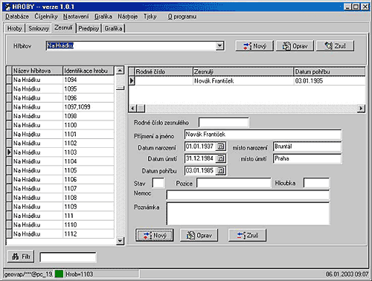
Task: Click the top Nový button beside Hřbitov
Action: pyautogui.click(x=254, y=46)
